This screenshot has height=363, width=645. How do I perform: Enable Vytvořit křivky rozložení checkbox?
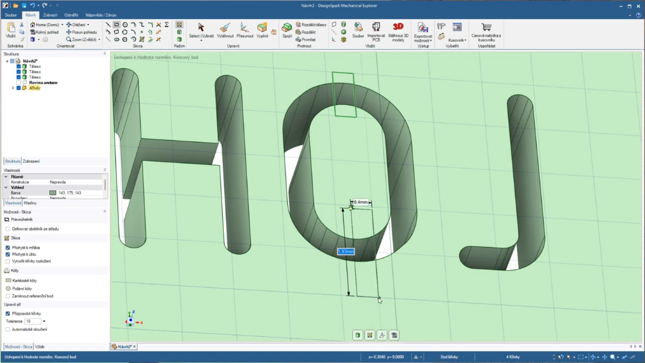(8, 261)
